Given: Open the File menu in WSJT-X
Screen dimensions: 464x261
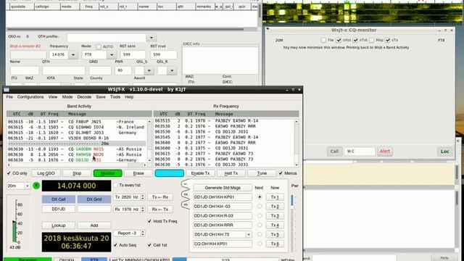Looking at the screenshot, I should pyautogui.click(x=9, y=97).
